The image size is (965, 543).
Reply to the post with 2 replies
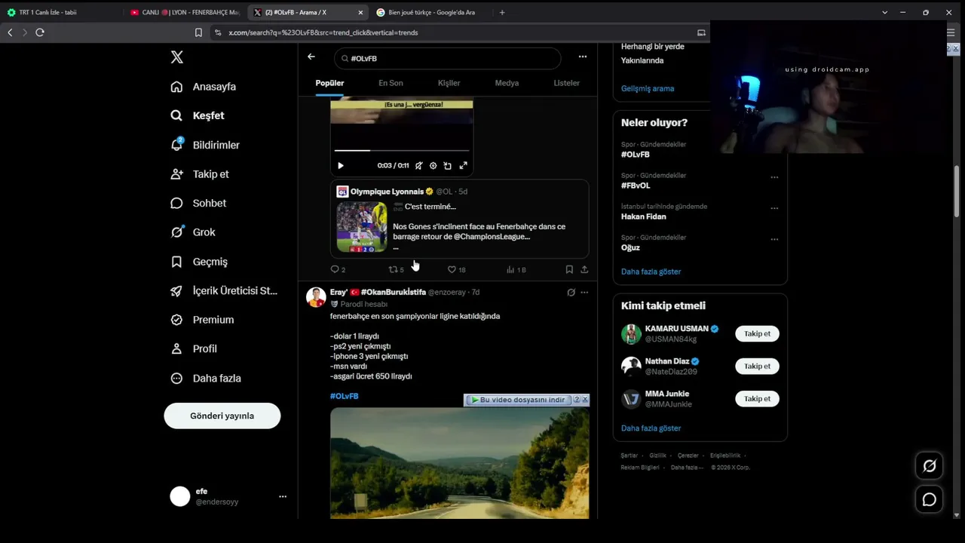[x=338, y=269]
